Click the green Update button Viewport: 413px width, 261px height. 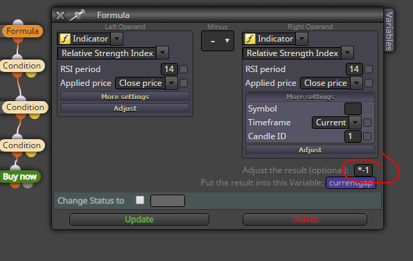tap(139, 219)
